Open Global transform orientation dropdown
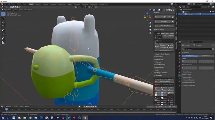 [x=79, y=7]
